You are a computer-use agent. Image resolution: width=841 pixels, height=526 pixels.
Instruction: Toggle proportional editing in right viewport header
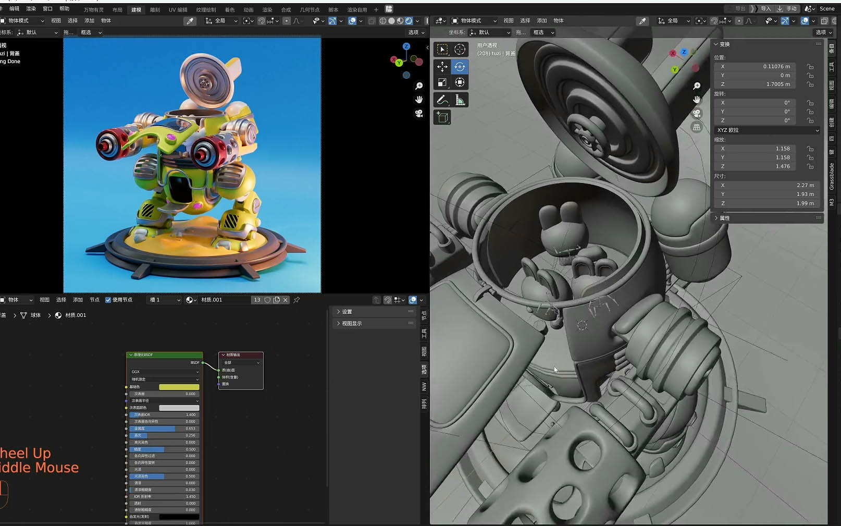point(739,21)
